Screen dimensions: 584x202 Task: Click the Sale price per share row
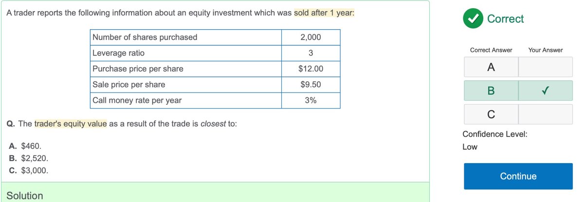pos(216,85)
